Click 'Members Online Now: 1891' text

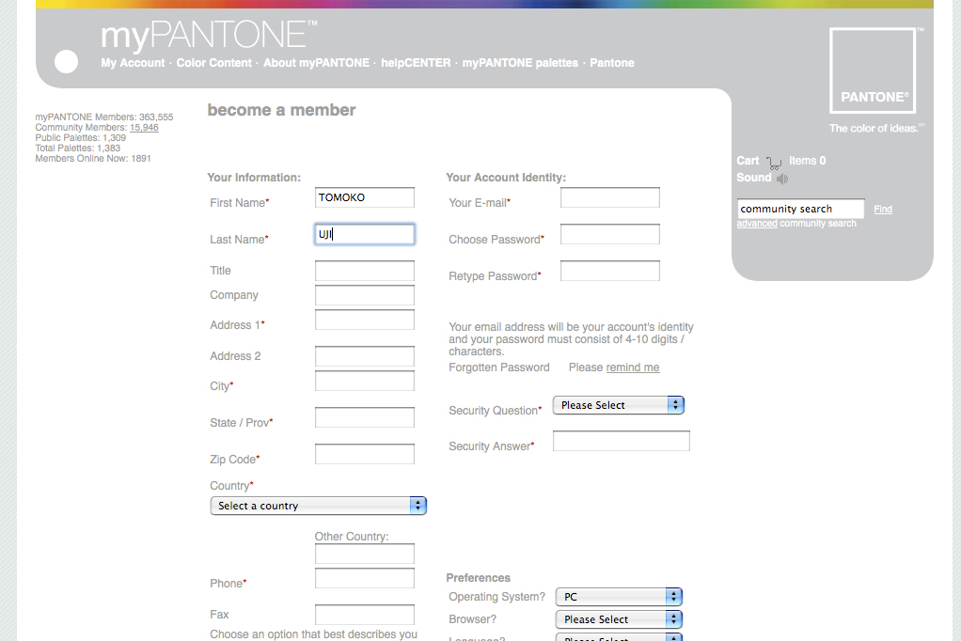(92, 159)
